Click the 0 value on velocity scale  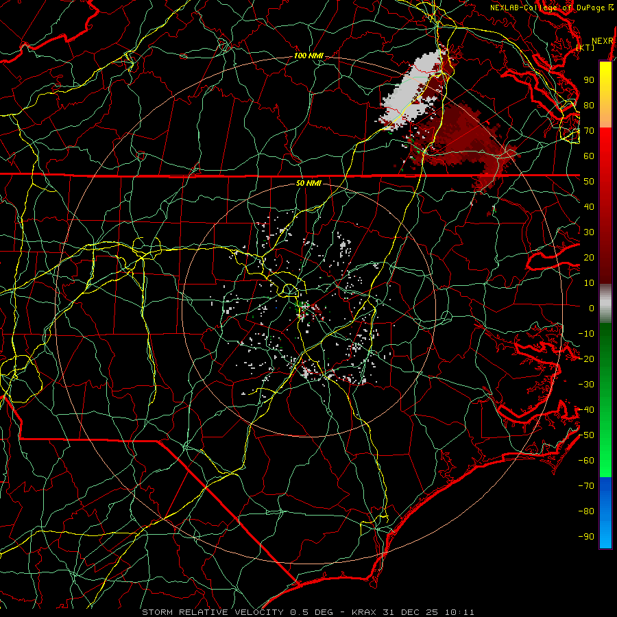pyautogui.click(x=592, y=308)
